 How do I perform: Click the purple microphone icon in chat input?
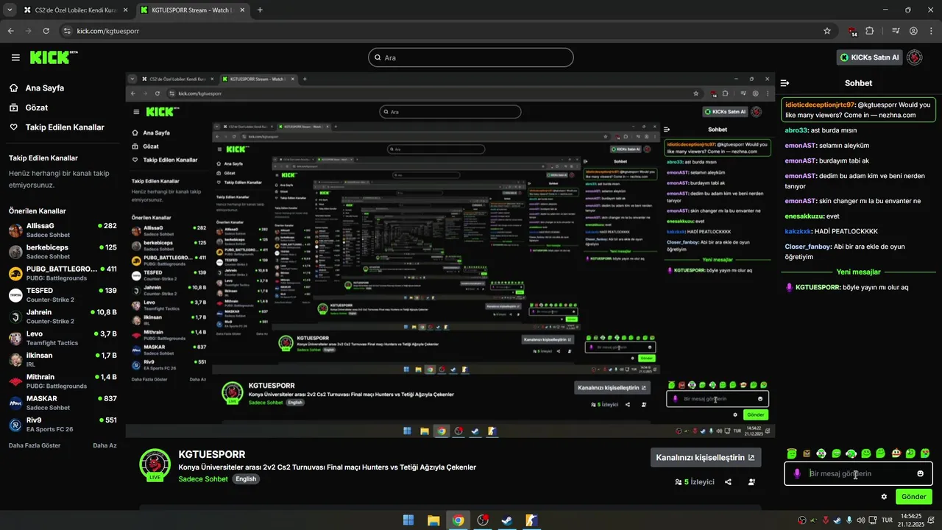coord(797,473)
